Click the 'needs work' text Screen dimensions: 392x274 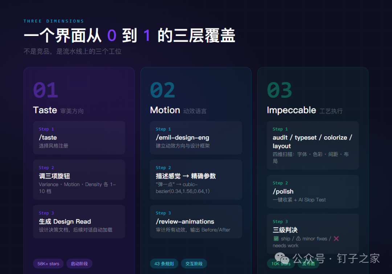point(286,246)
